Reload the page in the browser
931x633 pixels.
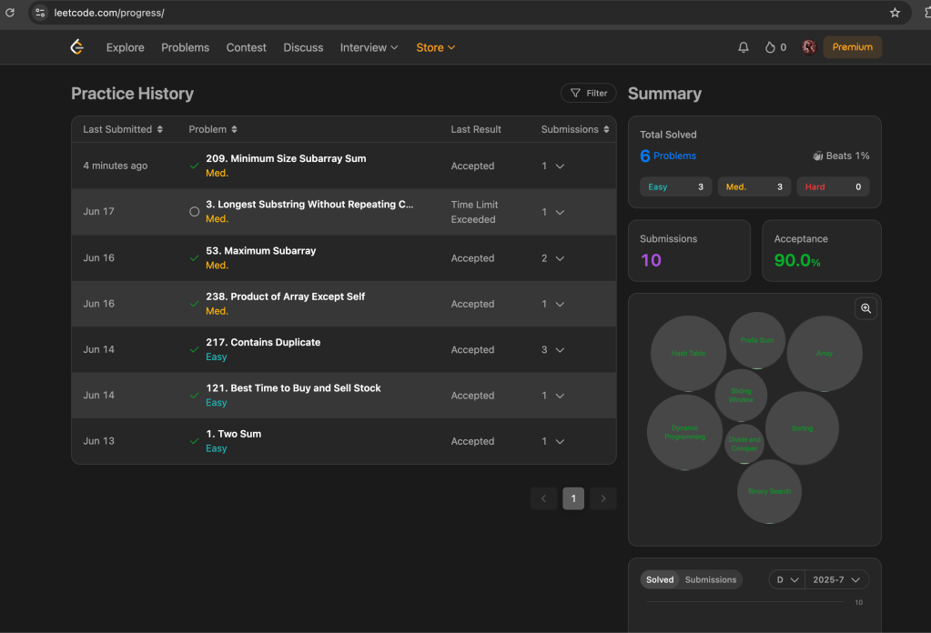coord(10,13)
